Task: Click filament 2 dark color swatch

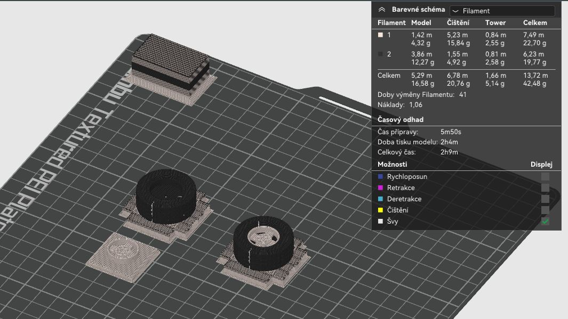Action: click(380, 54)
